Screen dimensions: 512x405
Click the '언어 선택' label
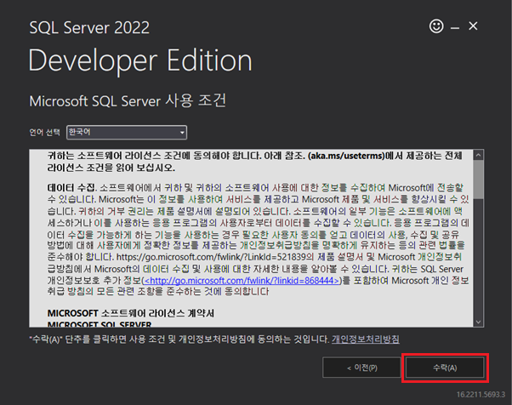45,132
